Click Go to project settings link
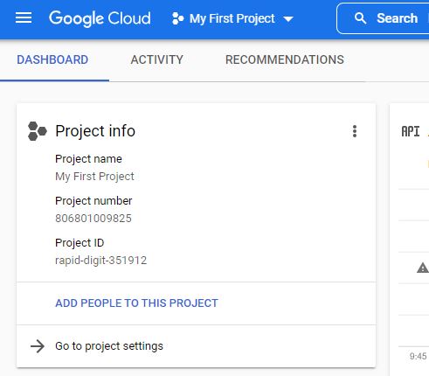429x376 pixels. click(109, 346)
